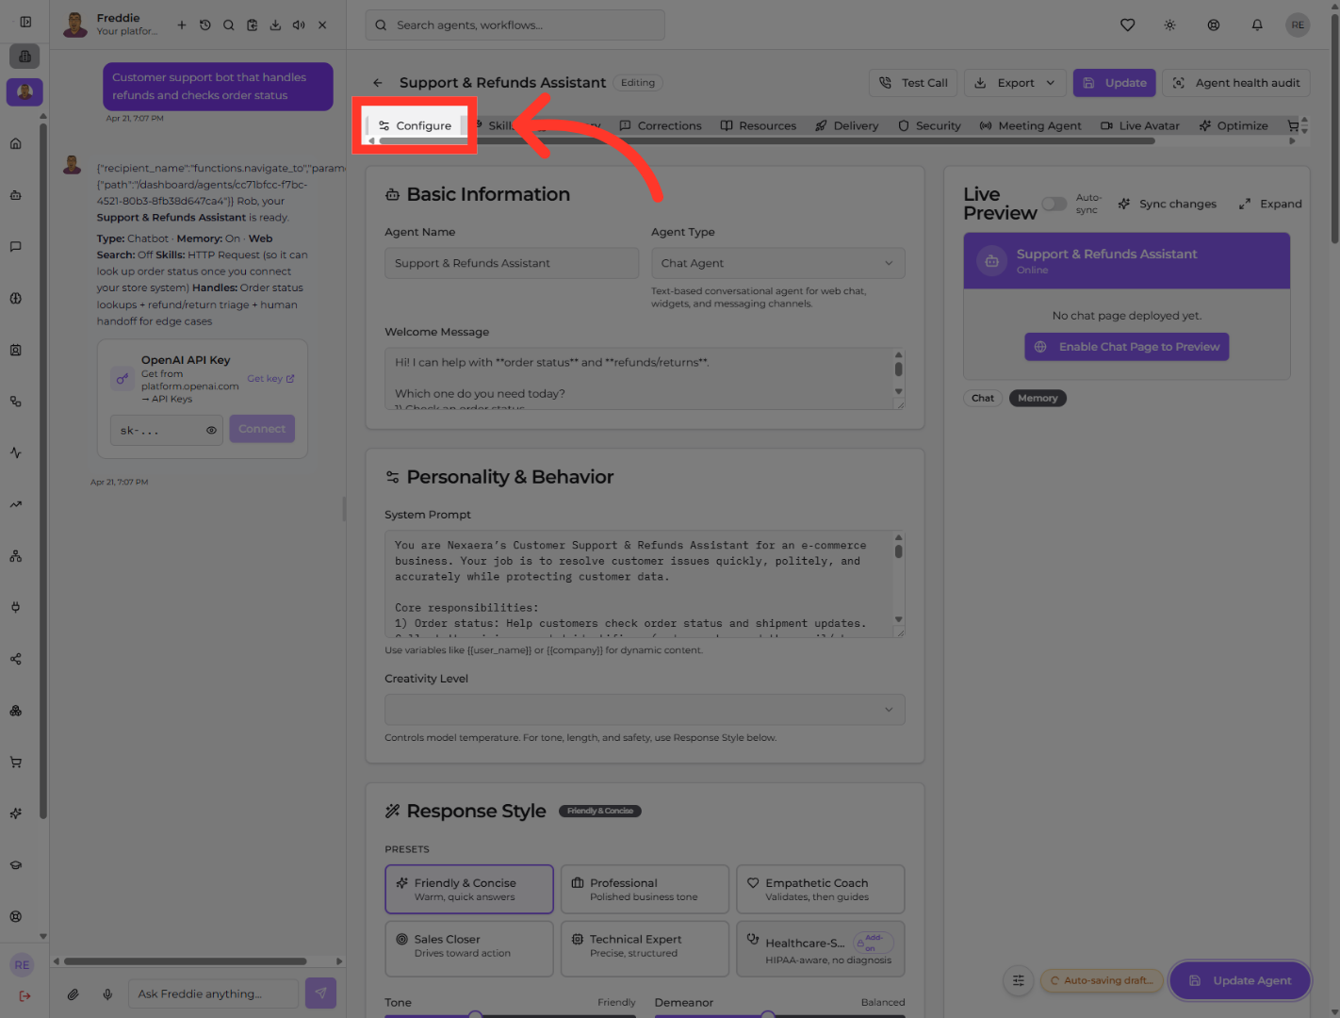Viewport: 1340px width, 1018px height.
Task: Click the Test Call button
Action: [x=913, y=83]
